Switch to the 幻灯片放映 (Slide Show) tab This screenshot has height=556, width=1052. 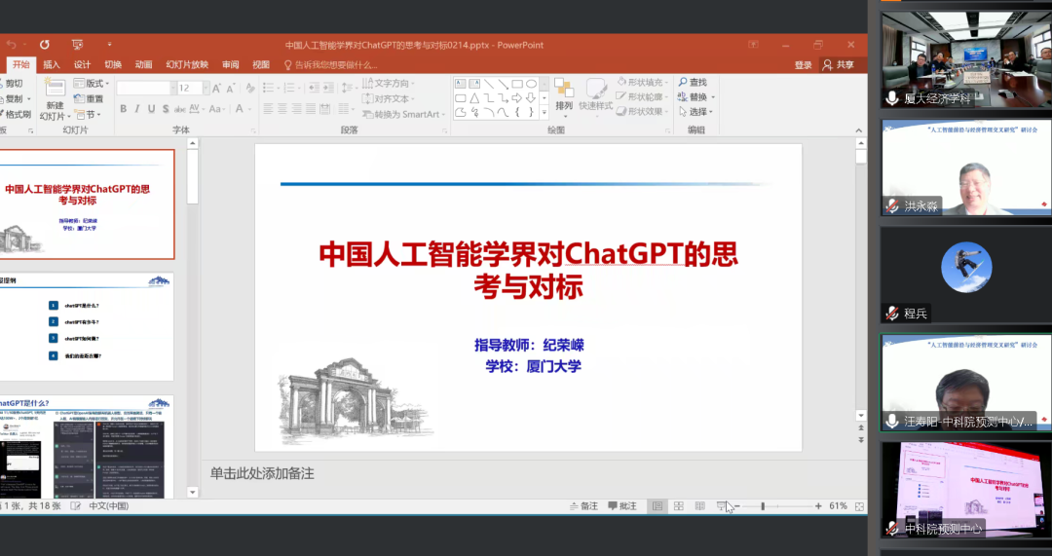pos(186,64)
